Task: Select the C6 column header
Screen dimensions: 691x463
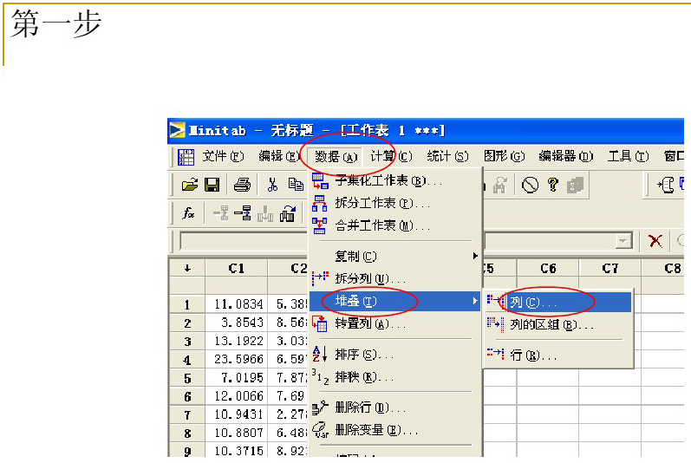Action: (548, 269)
